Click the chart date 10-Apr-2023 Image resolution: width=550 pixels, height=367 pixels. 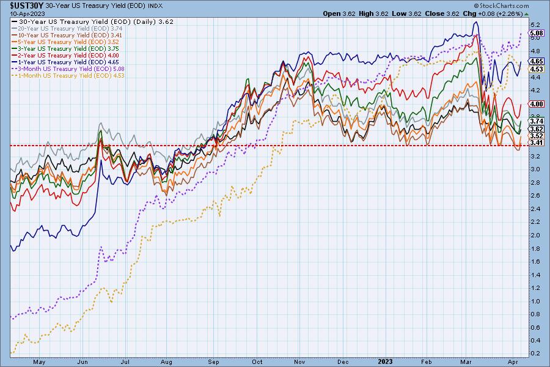pos(28,13)
